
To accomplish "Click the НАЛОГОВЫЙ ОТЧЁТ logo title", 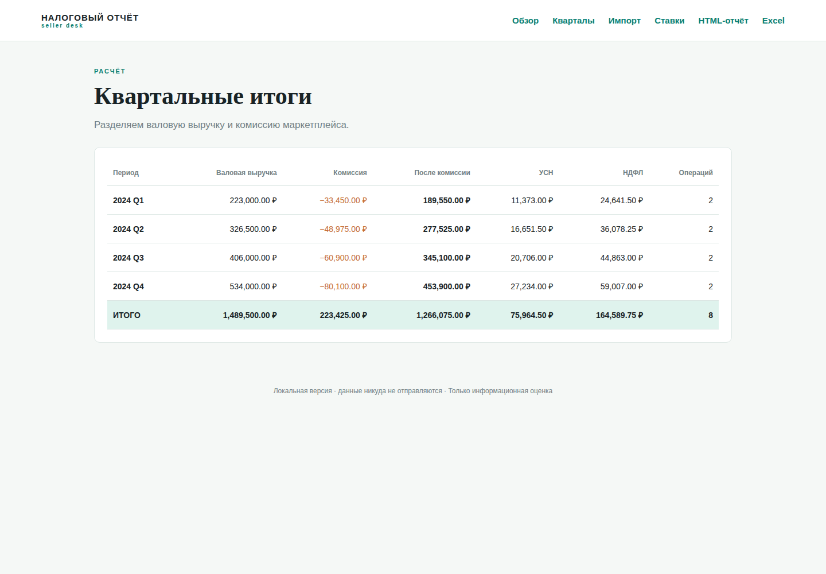I will (90, 18).
